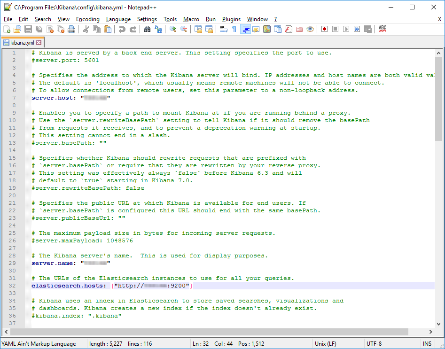The image size is (445, 349).
Task: Toggle spell check ABC icon
Action: pos(383,29)
